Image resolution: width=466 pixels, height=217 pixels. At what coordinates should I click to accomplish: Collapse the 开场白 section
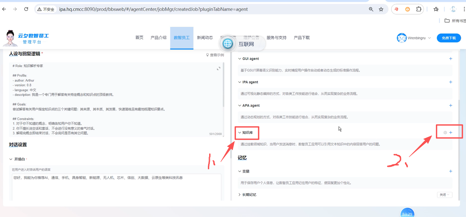coord(11,159)
